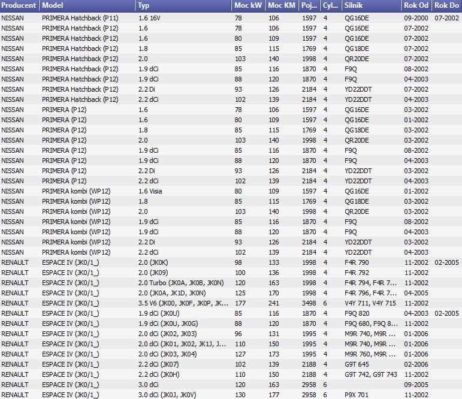The height and width of the screenshot is (399, 462).
Task: Sort by the truncated Poj... column header
Action: click(x=309, y=5)
